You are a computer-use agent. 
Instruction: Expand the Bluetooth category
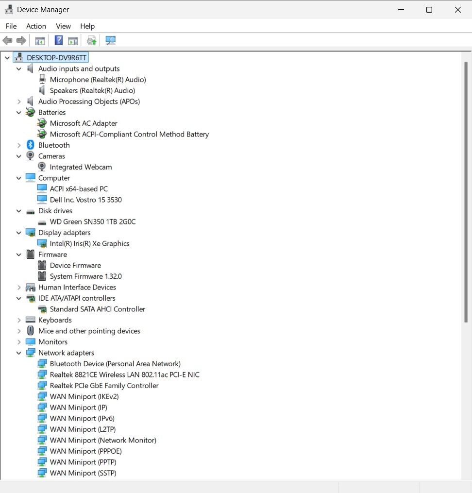click(x=19, y=145)
